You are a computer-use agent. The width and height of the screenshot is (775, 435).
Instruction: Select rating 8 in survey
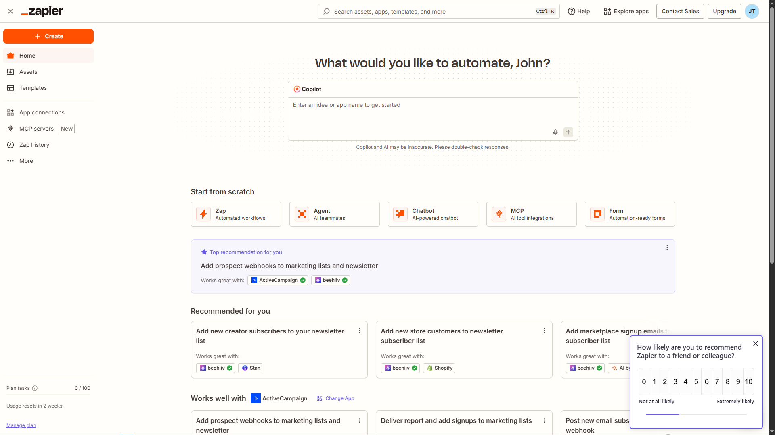(728, 381)
